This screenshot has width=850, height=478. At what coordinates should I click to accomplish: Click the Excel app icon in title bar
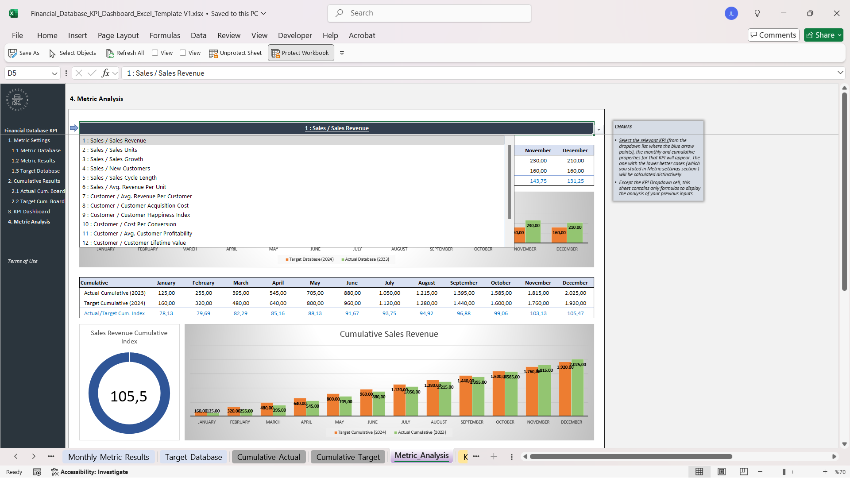coord(13,13)
